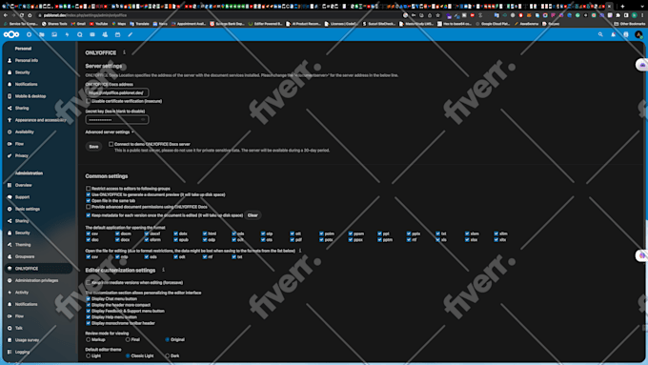Image resolution: width=648 pixels, height=365 pixels.
Task: Uncheck pdf default application format
Action: [292, 240]
